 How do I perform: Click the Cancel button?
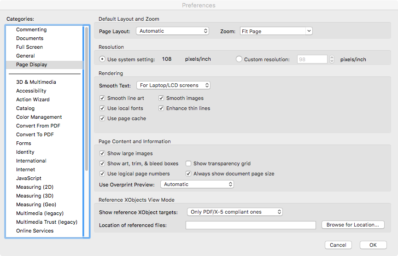click(x=338, y=245)
